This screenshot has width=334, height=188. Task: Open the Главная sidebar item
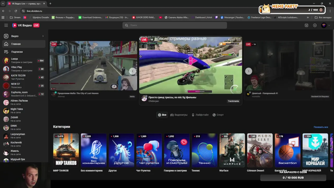tap(24, 44)
